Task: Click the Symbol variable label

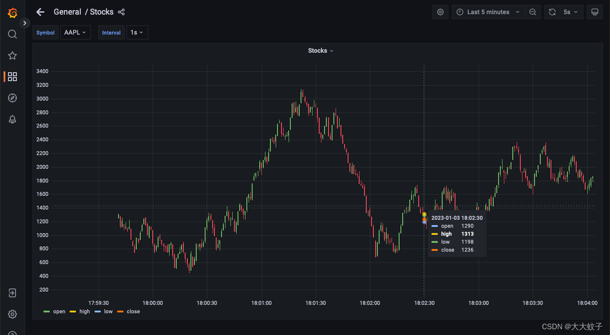Action: tap(45, 32)
